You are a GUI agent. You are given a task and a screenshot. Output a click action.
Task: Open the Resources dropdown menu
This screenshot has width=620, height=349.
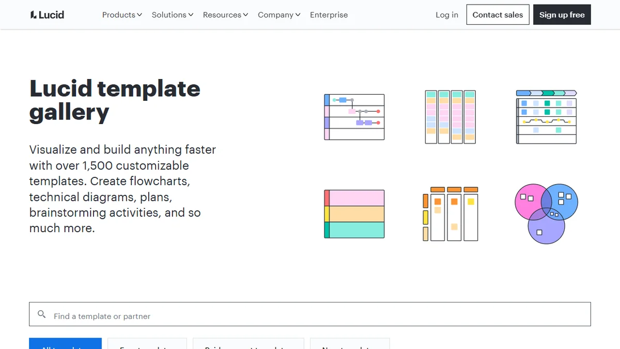click(225, 15)
